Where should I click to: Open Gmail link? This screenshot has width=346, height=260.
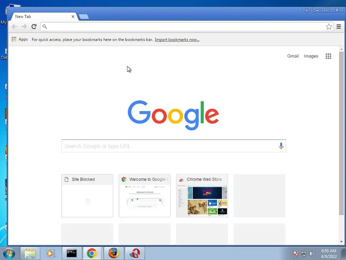[293, 56]
